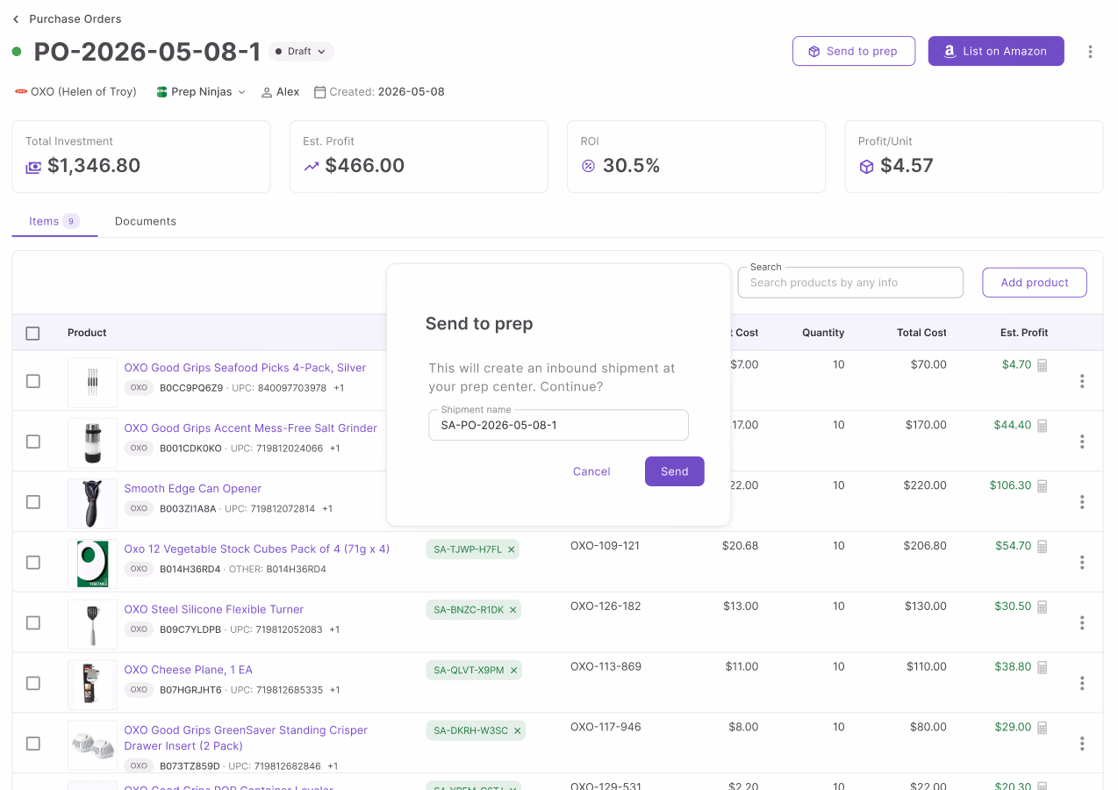The image size is (1118, 790).
Task: Click the Profit/Unit box icon
Action: click(x=866, y=166)
